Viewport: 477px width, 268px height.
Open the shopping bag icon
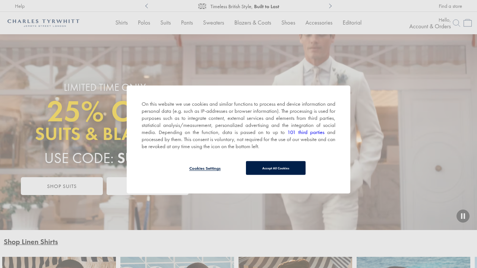[468, 23]
